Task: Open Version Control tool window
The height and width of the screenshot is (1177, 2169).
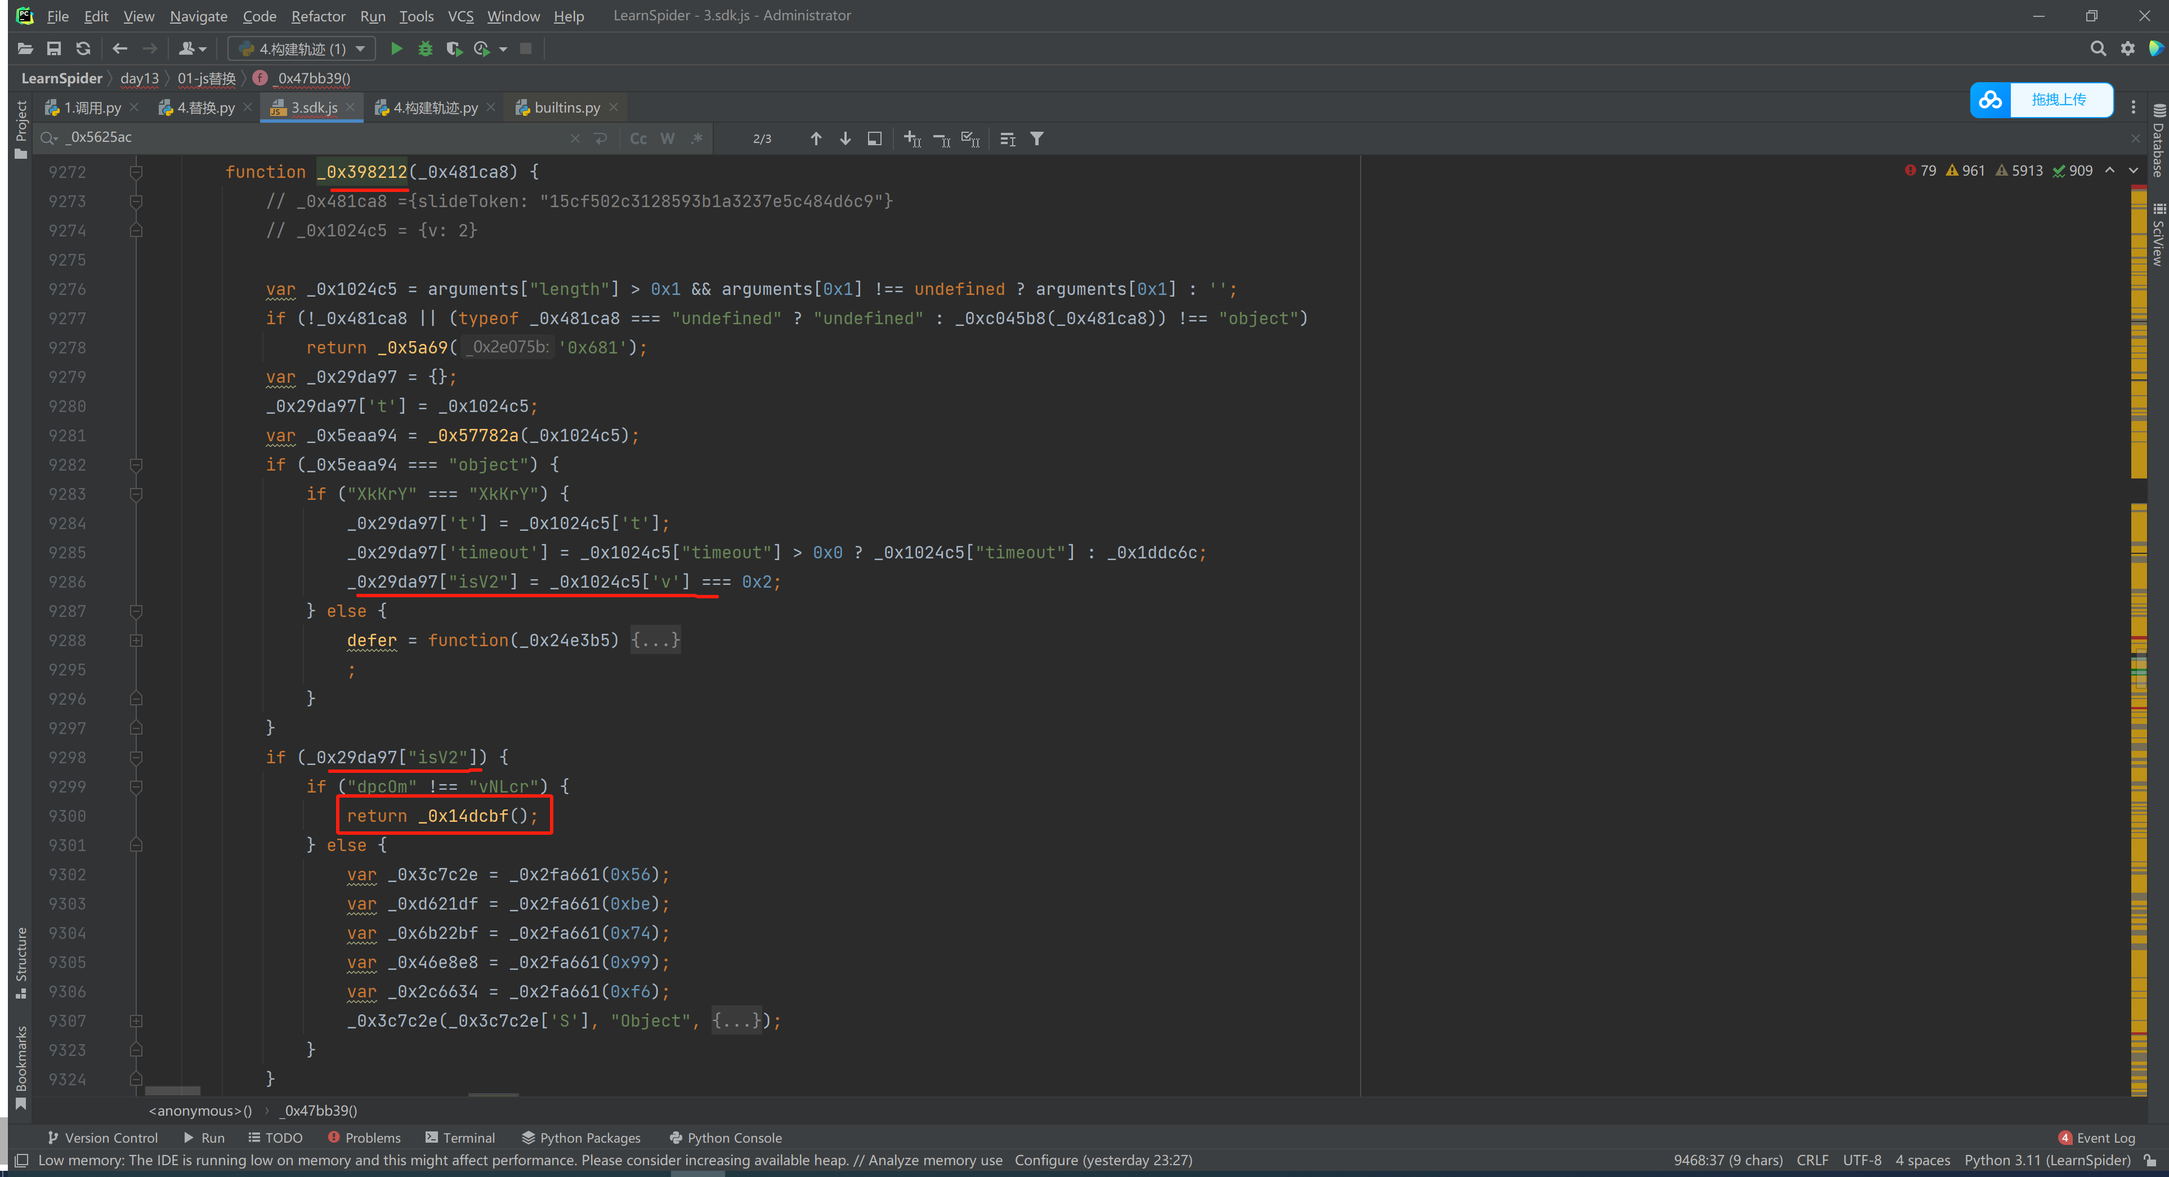Action: [102, 1138]
